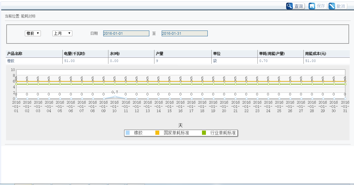Select the 橡胶 product name table cell

[34, 61]
